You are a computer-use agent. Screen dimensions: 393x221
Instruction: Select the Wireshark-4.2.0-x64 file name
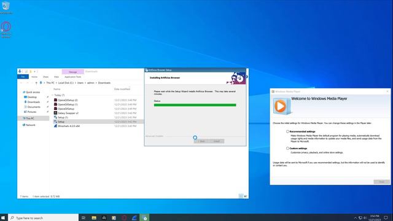click(69, 126)
